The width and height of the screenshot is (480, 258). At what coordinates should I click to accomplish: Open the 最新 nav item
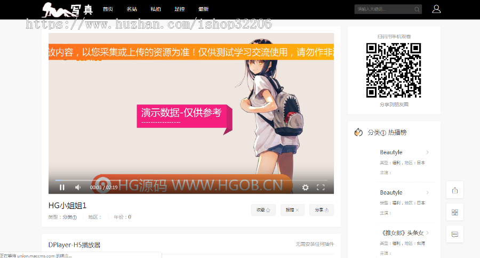203,9
